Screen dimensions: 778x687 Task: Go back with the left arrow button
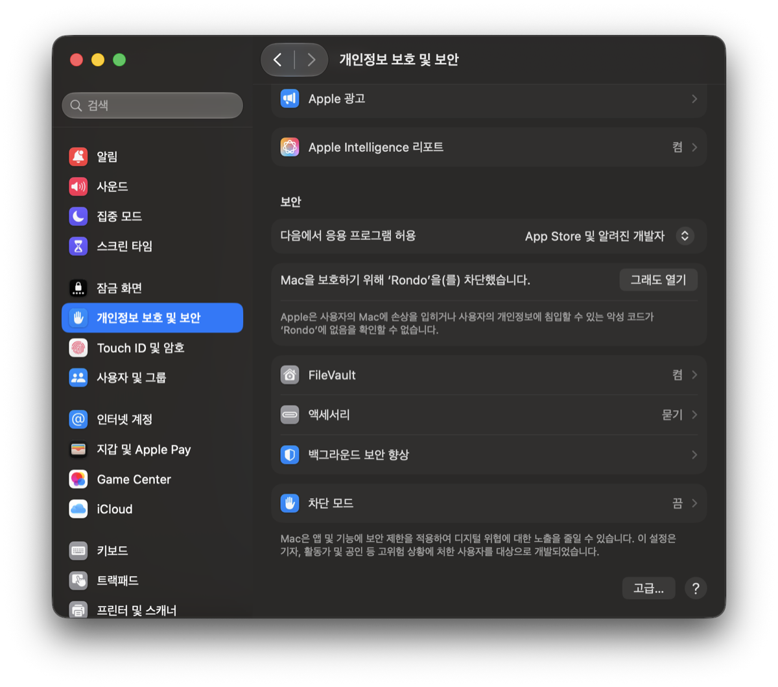tap(277, 60)
